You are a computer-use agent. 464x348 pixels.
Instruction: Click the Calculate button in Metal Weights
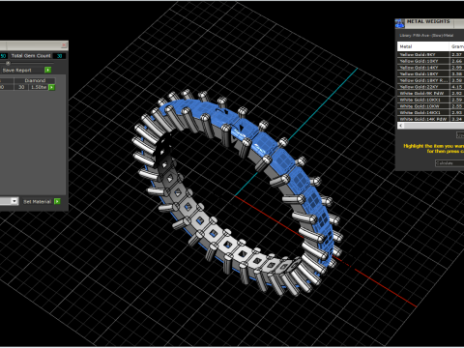point(449,163)
